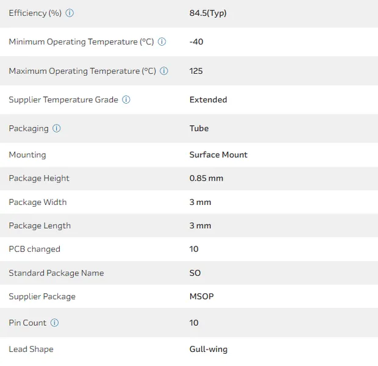The image size is (378, 366).
Task: Click the info icon next to Pin Count
Action: [54, 323]
